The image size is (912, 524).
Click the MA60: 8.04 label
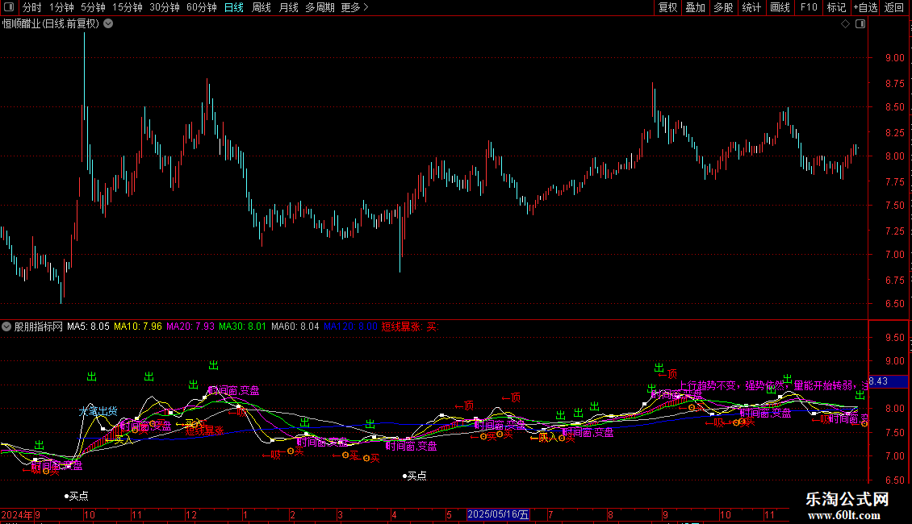pos(295,326)
